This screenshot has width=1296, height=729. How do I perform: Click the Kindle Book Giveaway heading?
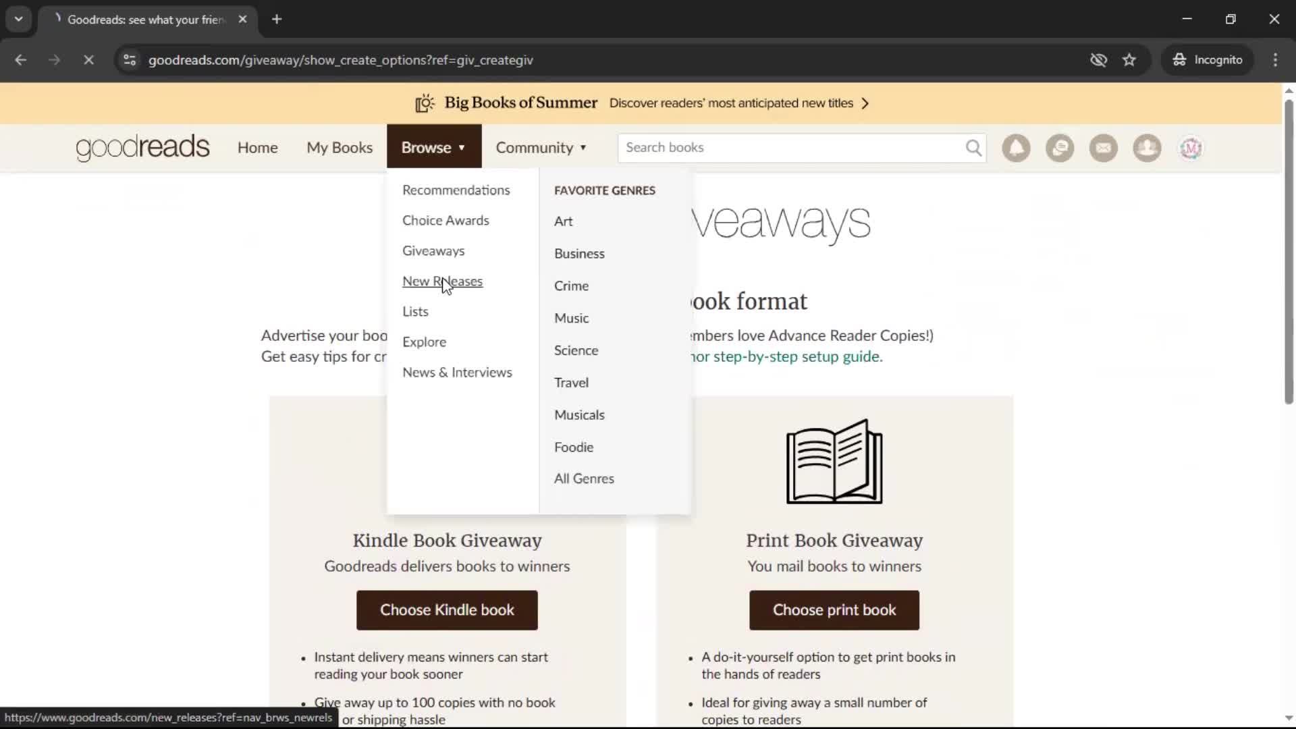point(447,541)
